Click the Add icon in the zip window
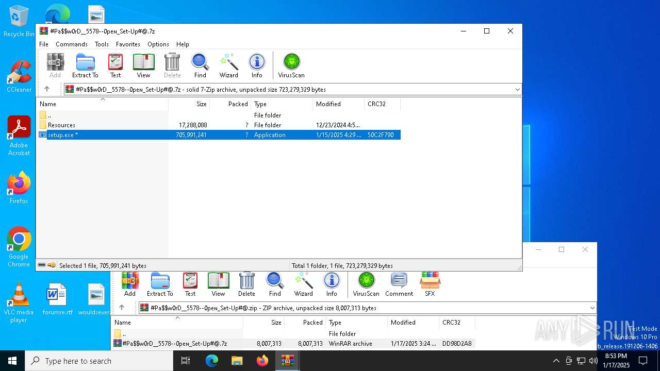Screen dimensions: 660x371 (x=130, y=284)
